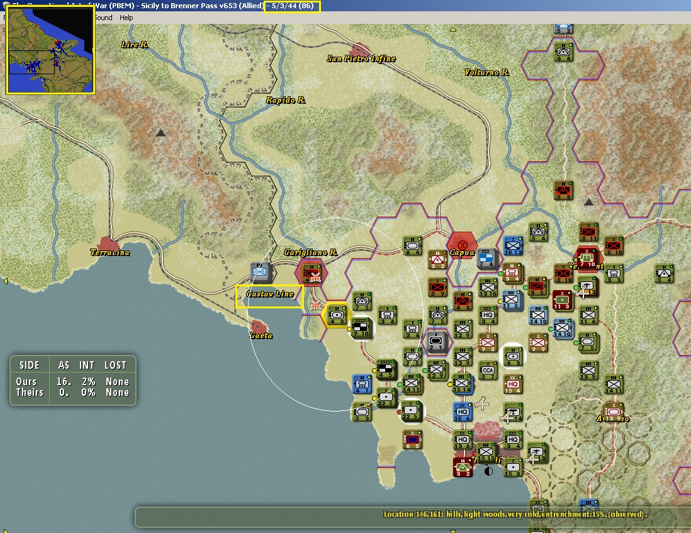The height and width of the screenshot is (533, 691).
Task: Select artillery 22-5 with white halo
Action: [411, 410]
